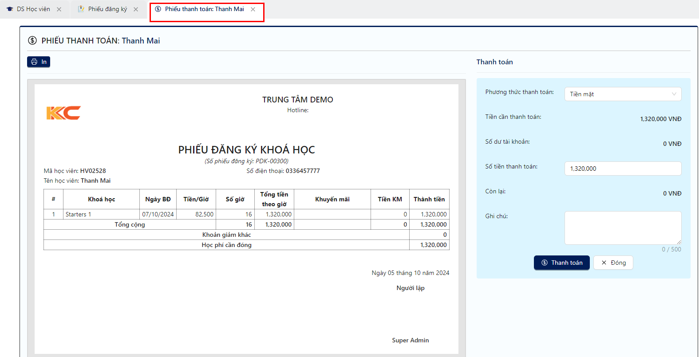Click the dollar icon beside PHIẾU THANH TOÁN heading
The image size is (699, 357).
pyautogui.click(x=32, y=40)
